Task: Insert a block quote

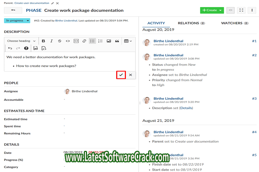Action: coord(117,41)
